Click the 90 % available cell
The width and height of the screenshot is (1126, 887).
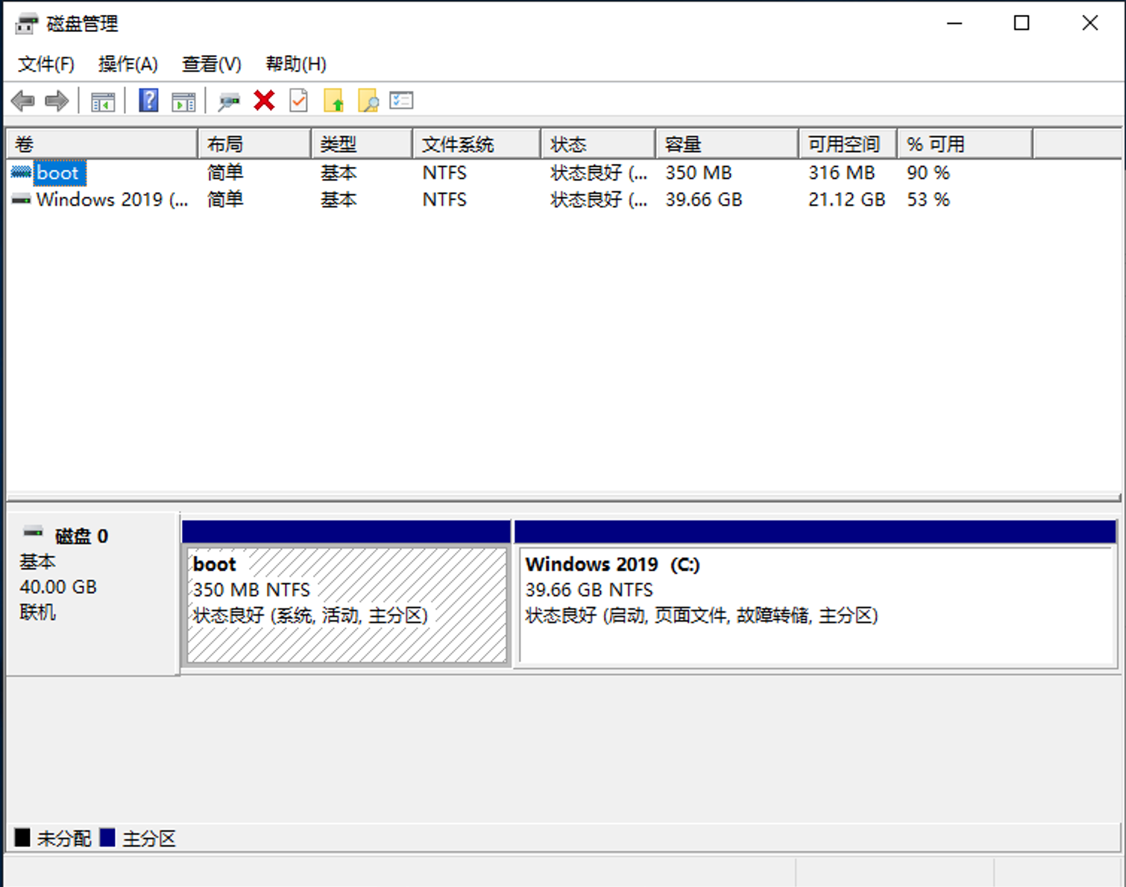tap(928, 173)
